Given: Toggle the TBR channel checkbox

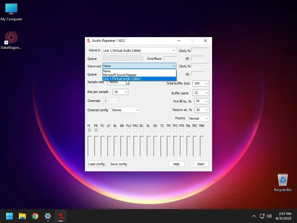Looking at the screenshot, I should tap(202, 130).
